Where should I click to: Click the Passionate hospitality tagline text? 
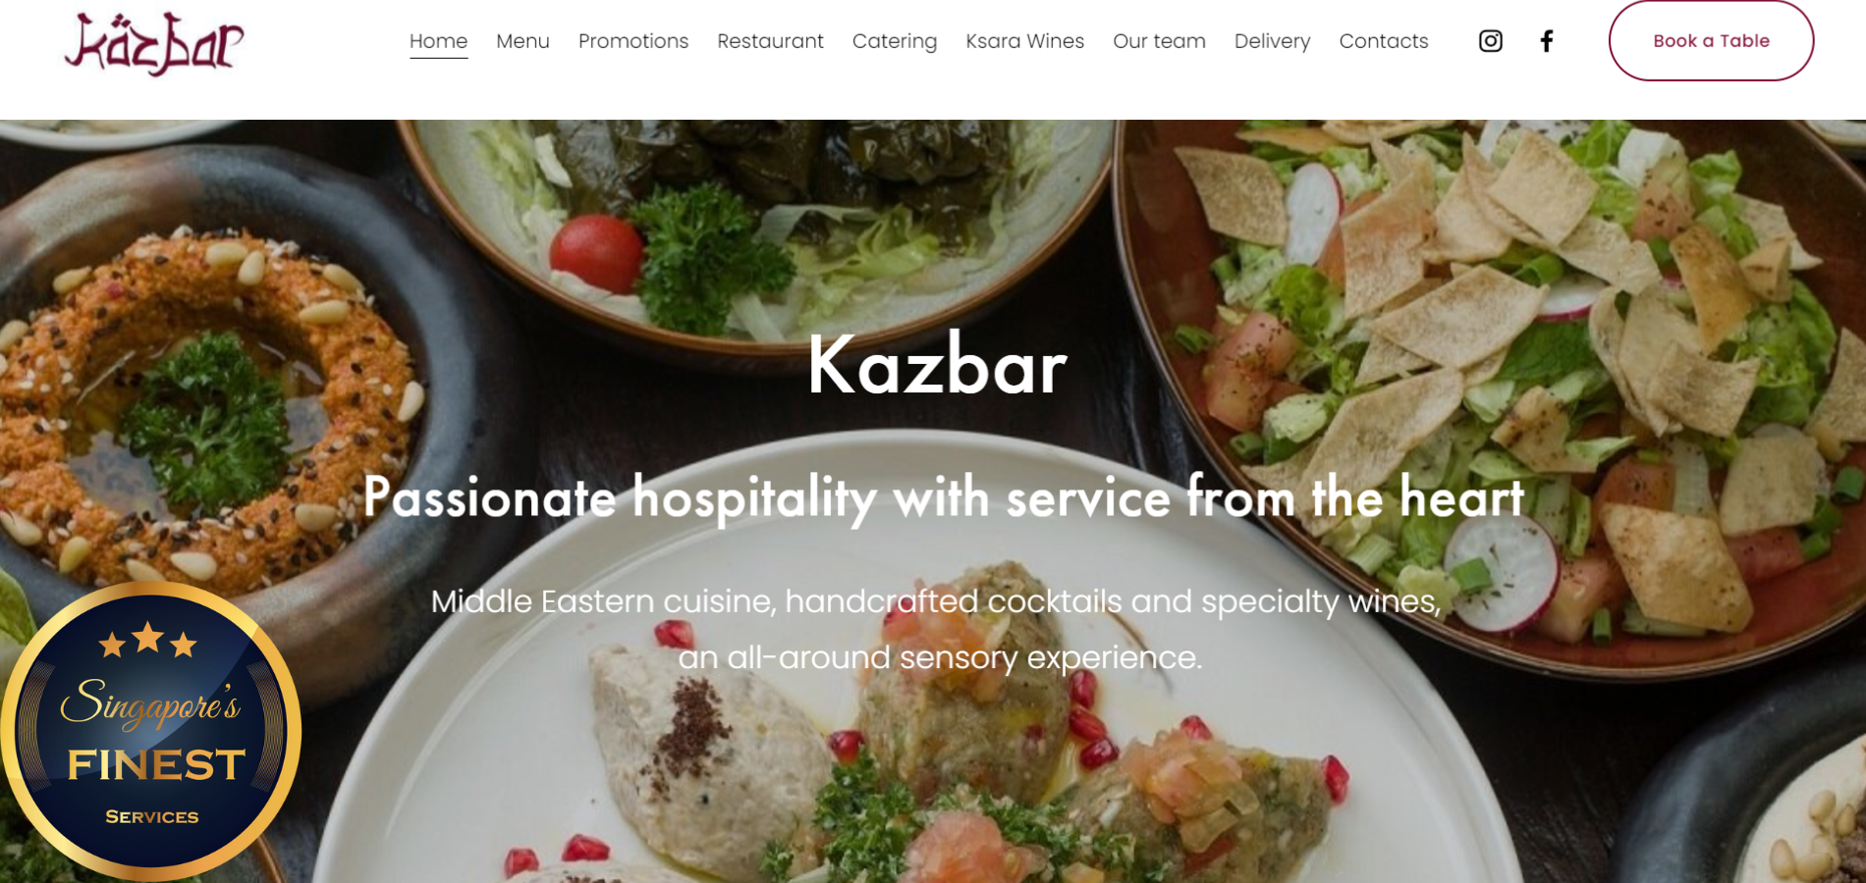pos(943,497)
